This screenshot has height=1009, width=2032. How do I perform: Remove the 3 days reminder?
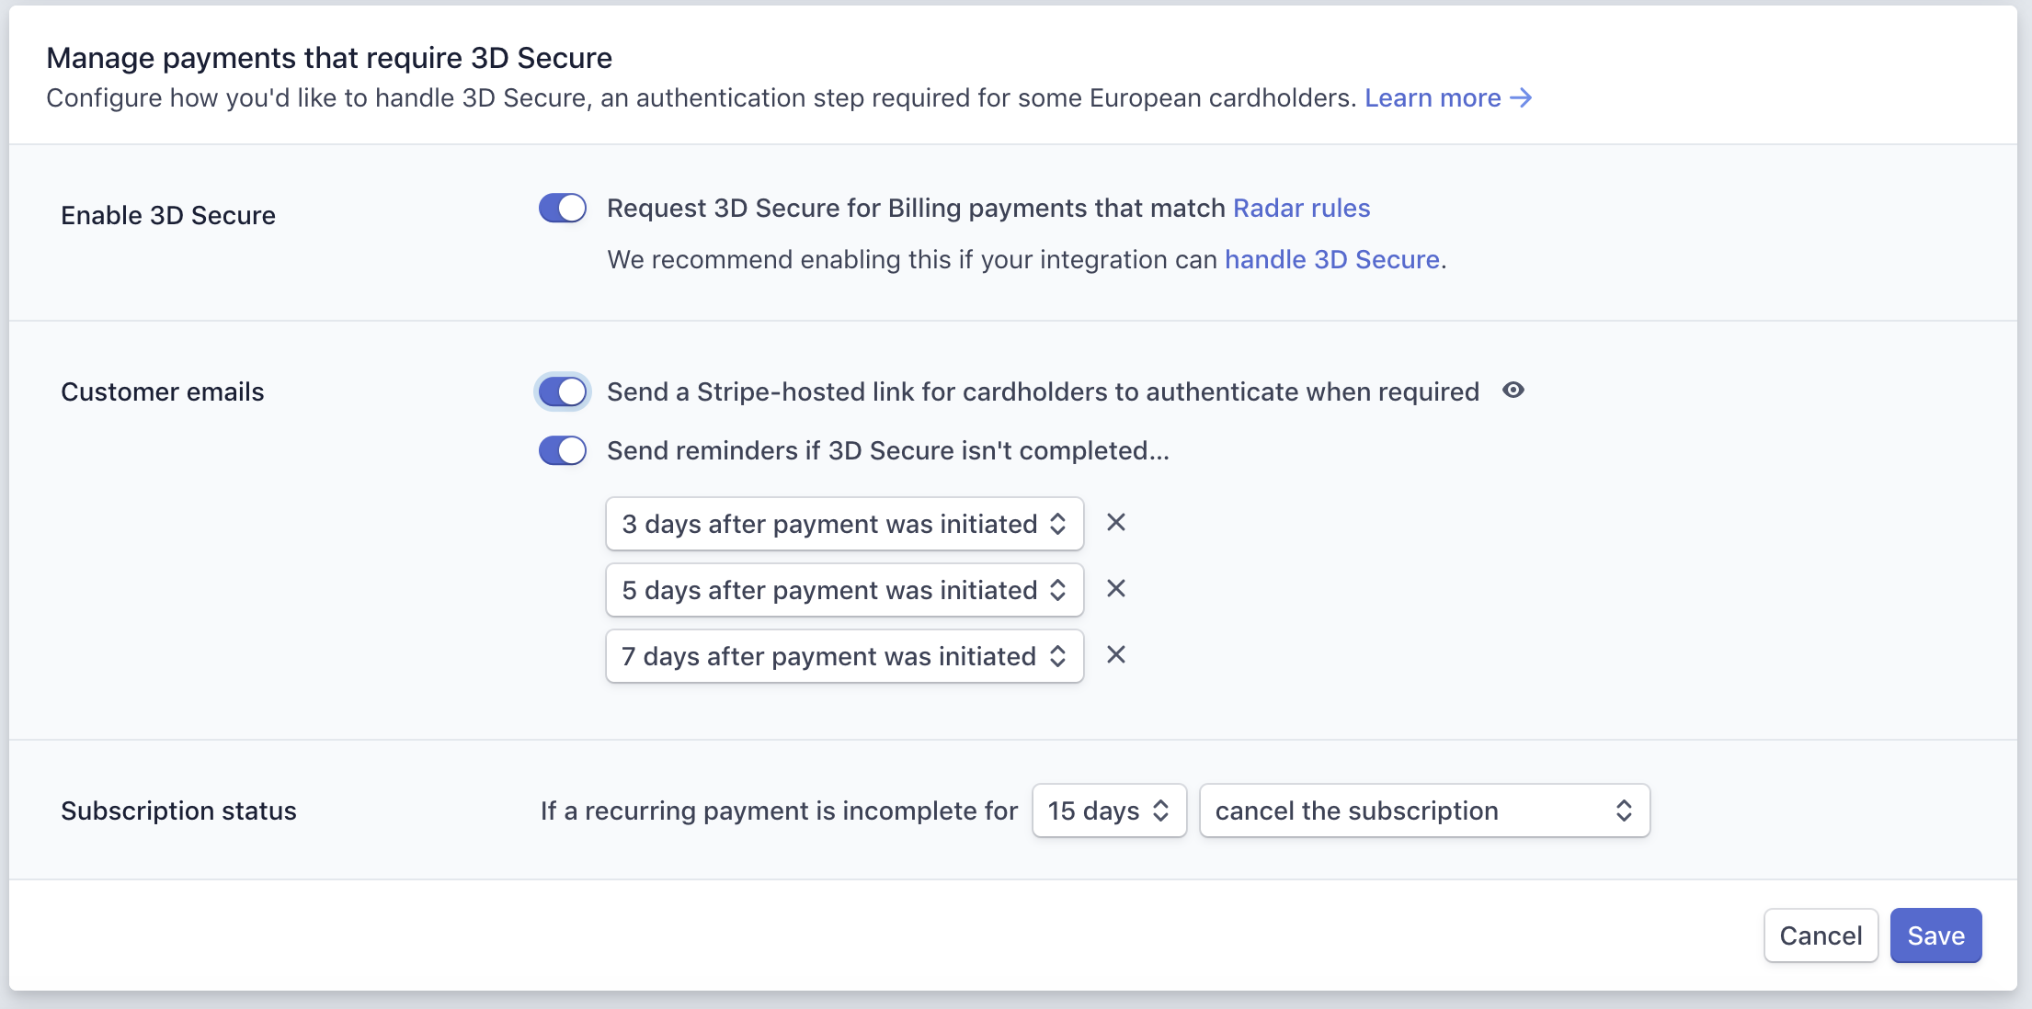(1116, 523)
